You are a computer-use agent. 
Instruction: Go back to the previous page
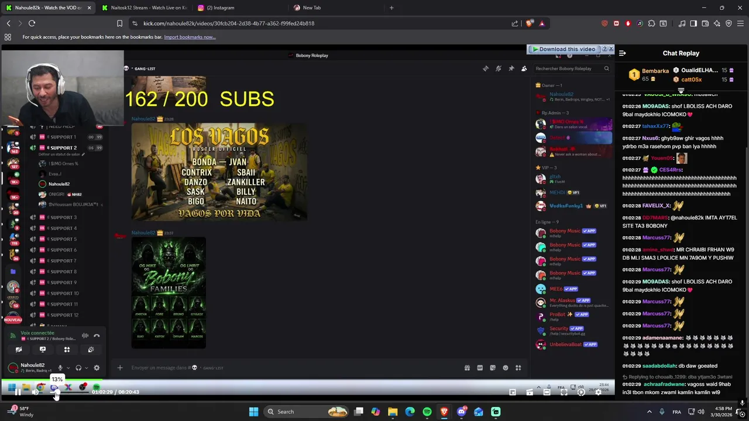coord(9,23)
